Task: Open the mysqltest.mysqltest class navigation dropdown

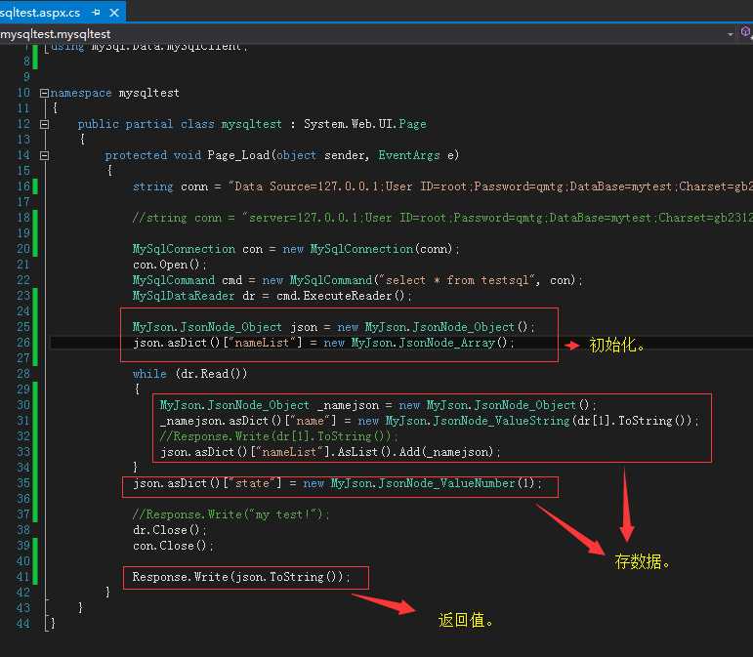Action: 365,34
